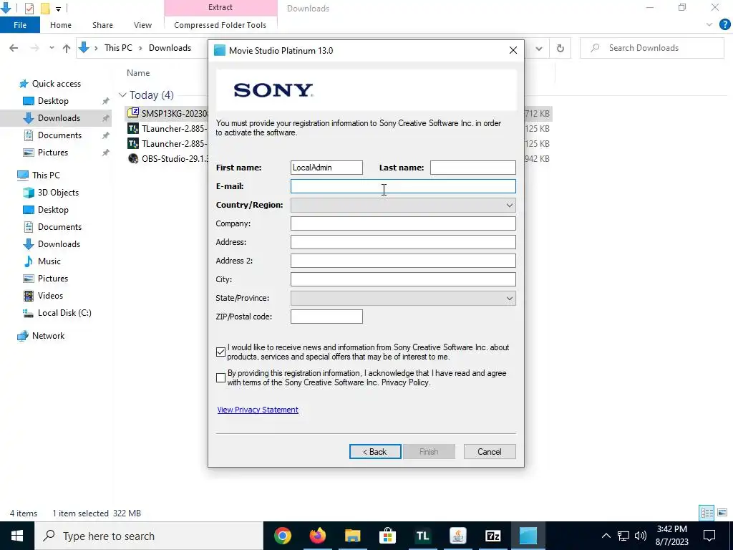Click the Address 2 input field
This screenshot has width=733, height=550.
point(403,261)
